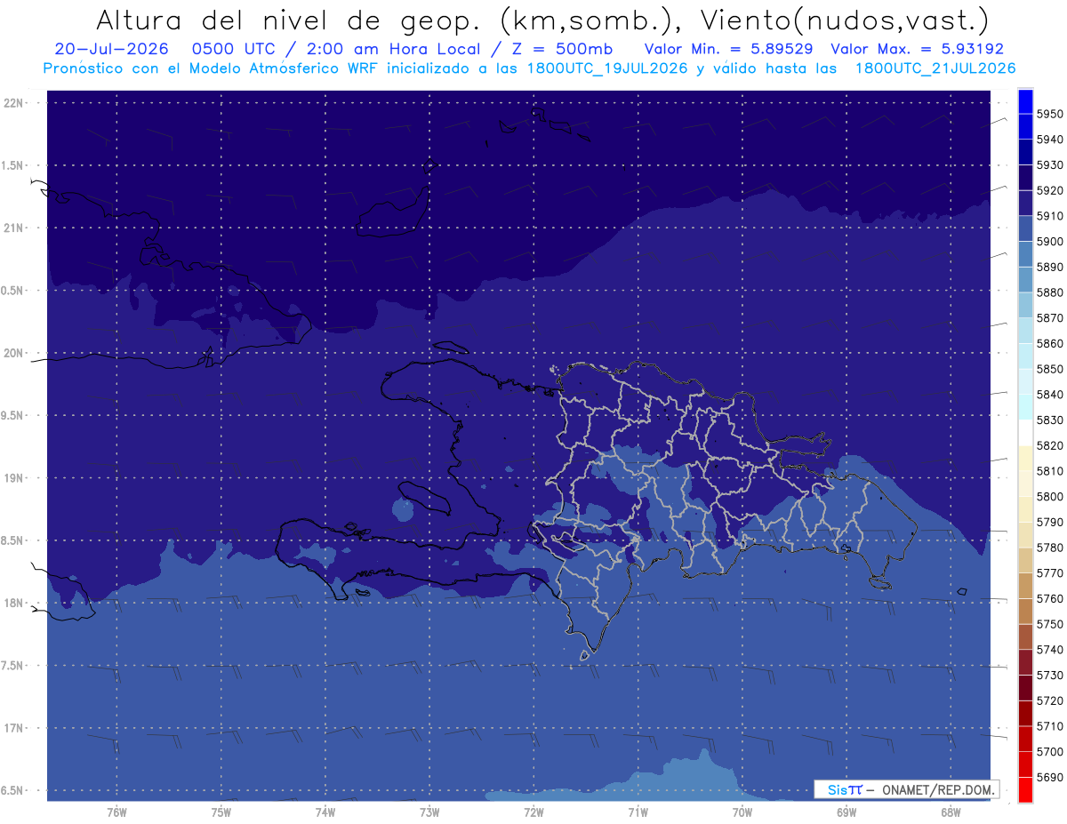The width and height of the screenshot is (1067, 824).
Task: Click the '5810' colorbar label
Action: coord(1049,471)
